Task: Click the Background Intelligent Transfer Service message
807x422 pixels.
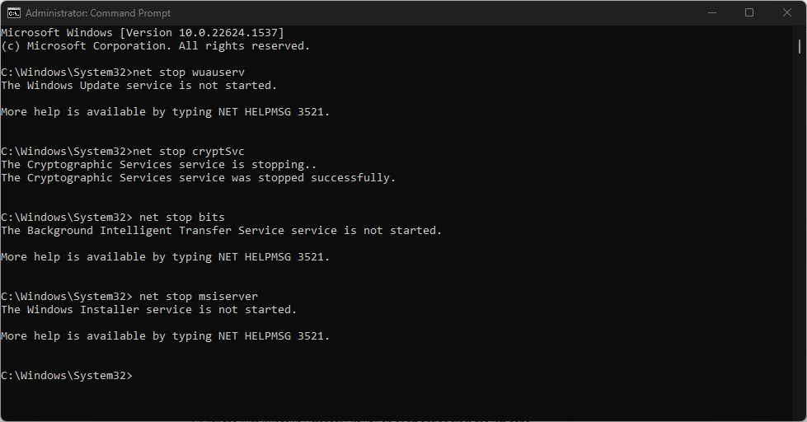Action: (221, 231)
